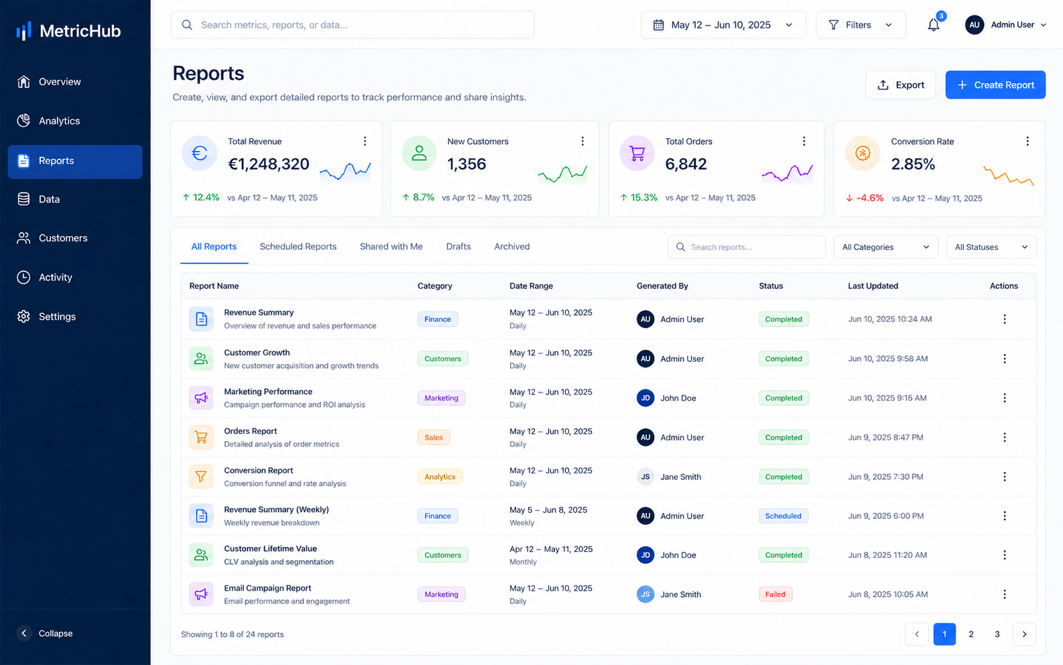
Task: Open the Total Orders card options menu
Action: coord(804,141)
